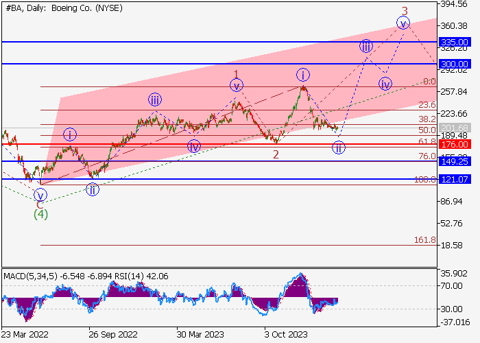Click the 35.902 indicator axis value

454,274
